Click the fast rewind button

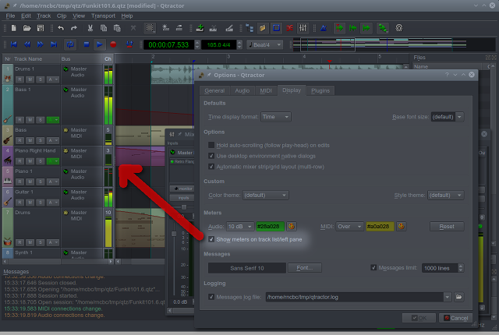tap(27, 44)
